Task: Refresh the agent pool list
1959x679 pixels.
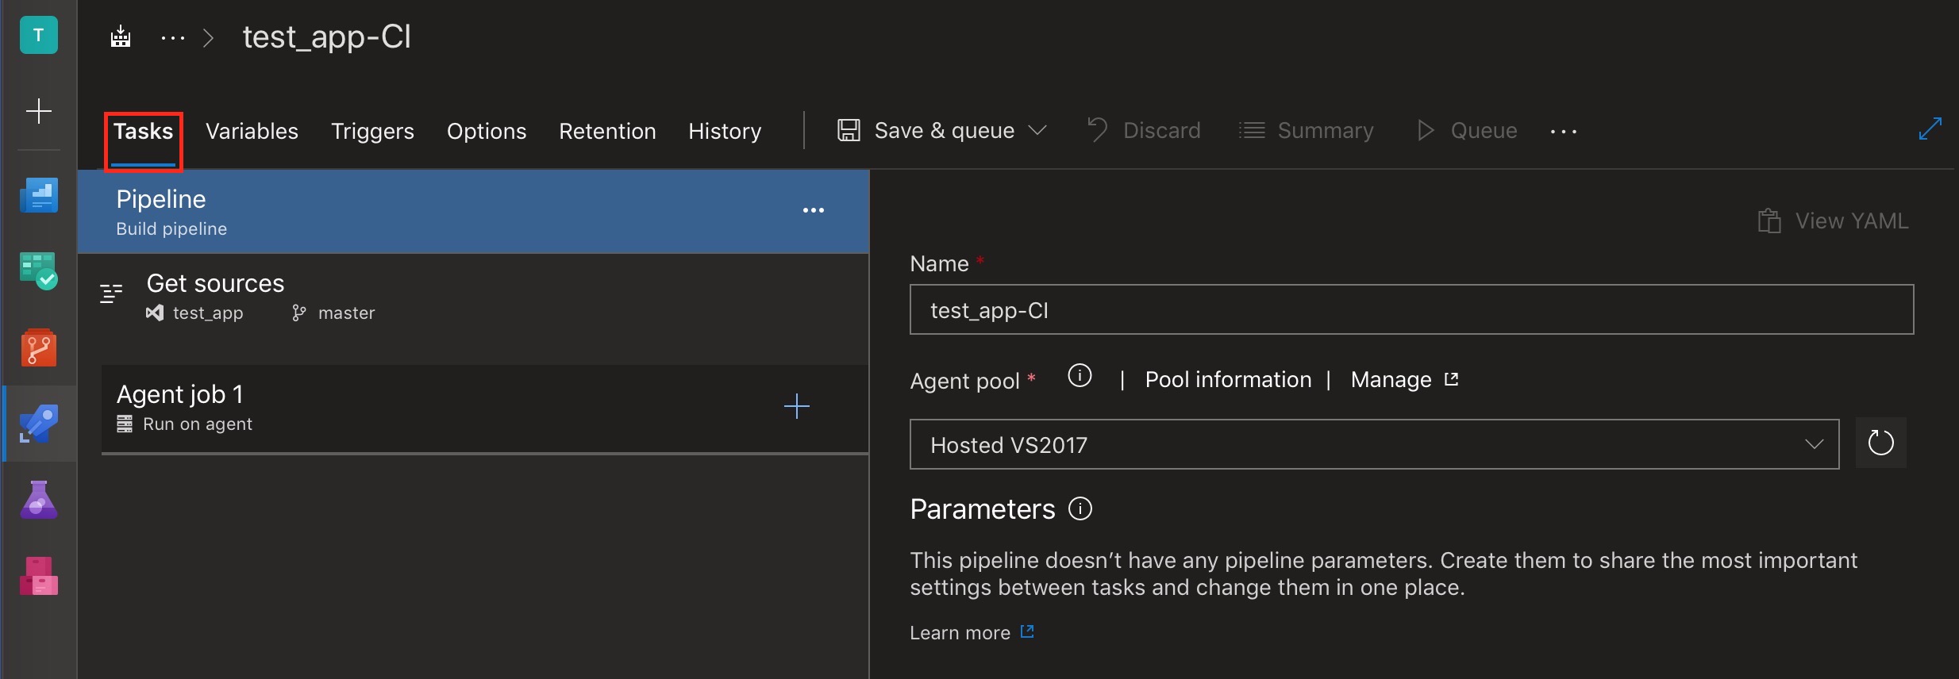Action: click(1880, 443)
